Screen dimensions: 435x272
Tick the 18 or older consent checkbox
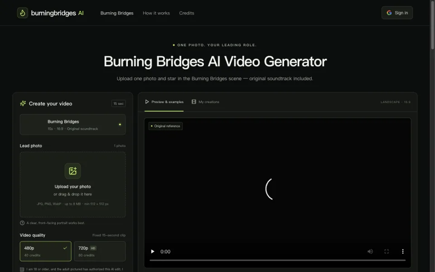click(x=22, y=269)
